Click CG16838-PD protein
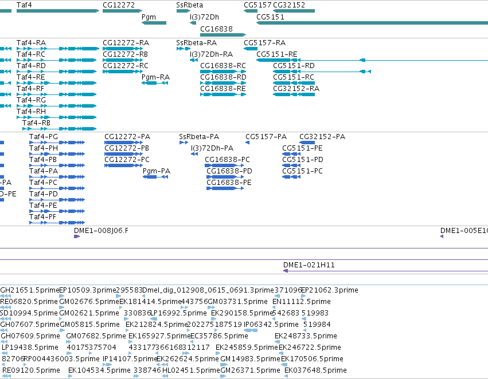 click(x=225, y=177)
